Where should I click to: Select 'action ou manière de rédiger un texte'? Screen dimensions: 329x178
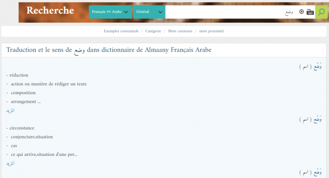pyautogui.click(x=49, y=84)
